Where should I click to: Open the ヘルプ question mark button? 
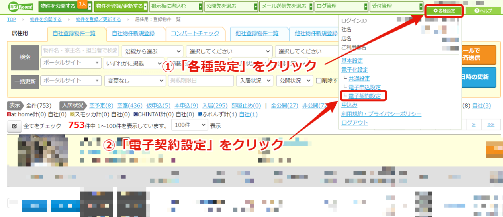(483, 11)
